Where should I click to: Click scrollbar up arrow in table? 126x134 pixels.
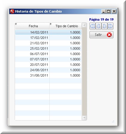click(84, 25)
